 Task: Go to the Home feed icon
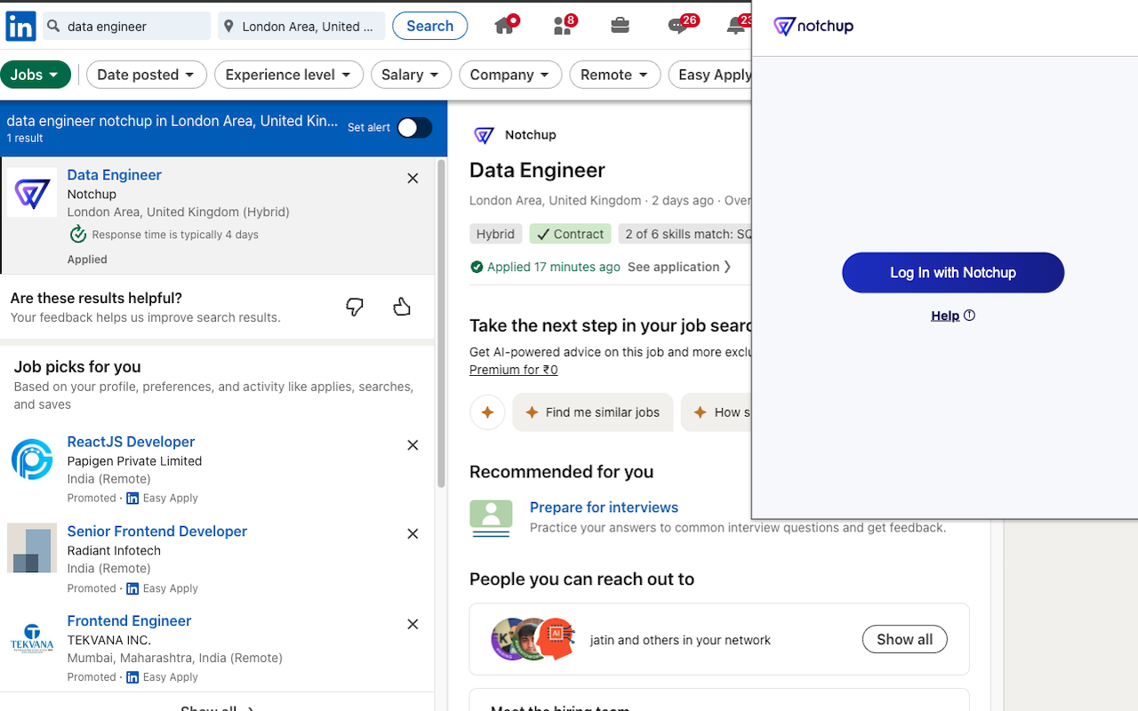pos(505,26)
